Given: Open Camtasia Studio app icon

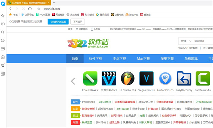Looking at the screenshot, I should [x=203, y=78].
